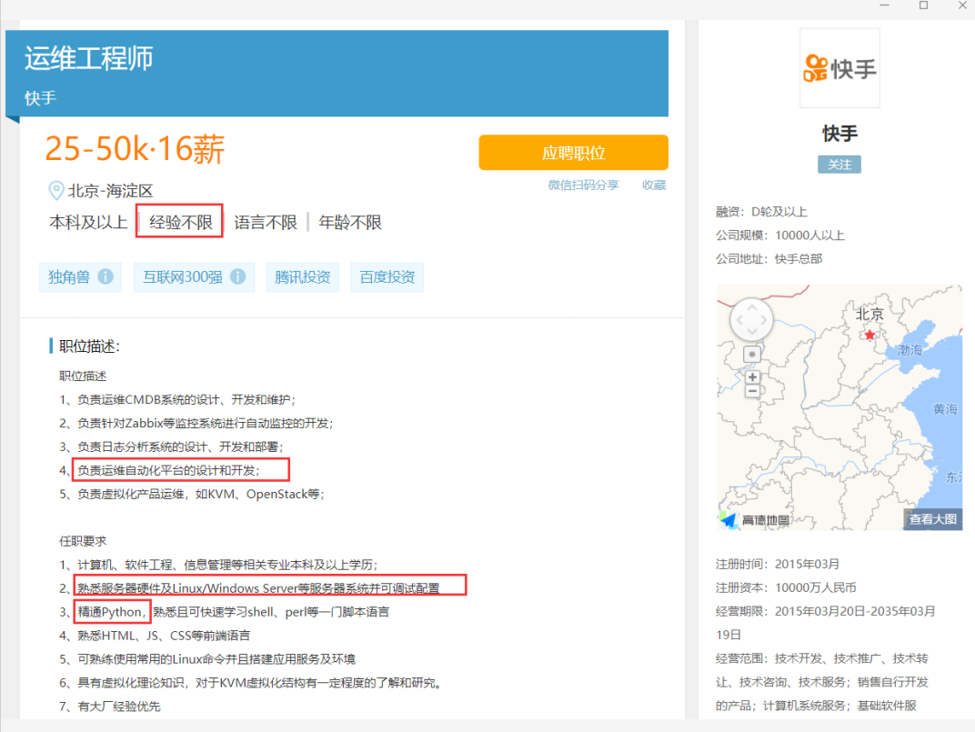Image resolution: width=975 pixels, height=732 pixels.
Task: Click the 快手 company logo thumbnail
Action: click(x=839, y=68)
